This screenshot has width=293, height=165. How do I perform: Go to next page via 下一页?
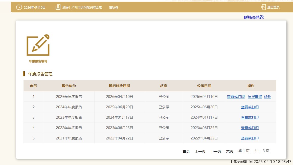216,151
